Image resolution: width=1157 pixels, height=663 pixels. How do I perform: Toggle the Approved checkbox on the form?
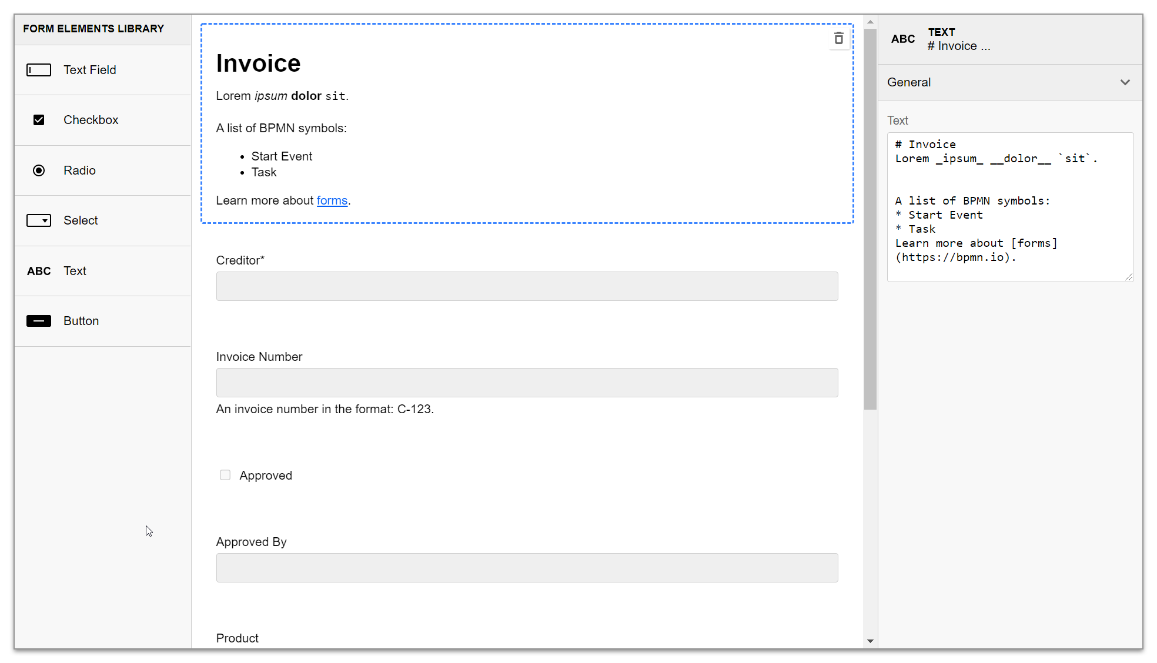point(225,474)
